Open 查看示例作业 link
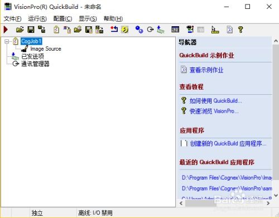Screen dimensions: 279x218 (206, 70)
